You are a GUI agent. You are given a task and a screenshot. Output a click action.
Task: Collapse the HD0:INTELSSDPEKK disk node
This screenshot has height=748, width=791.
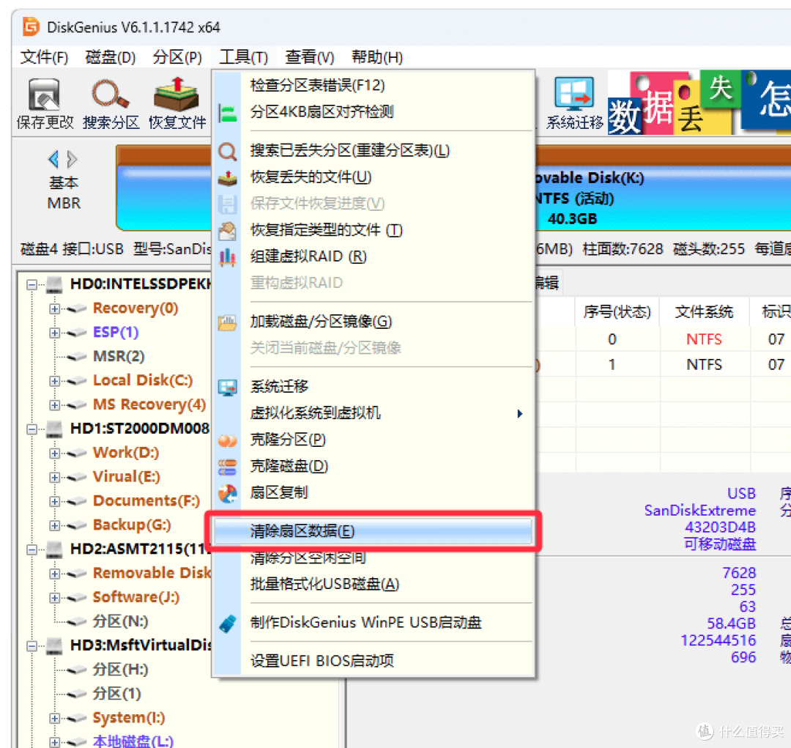pos(31,285)
